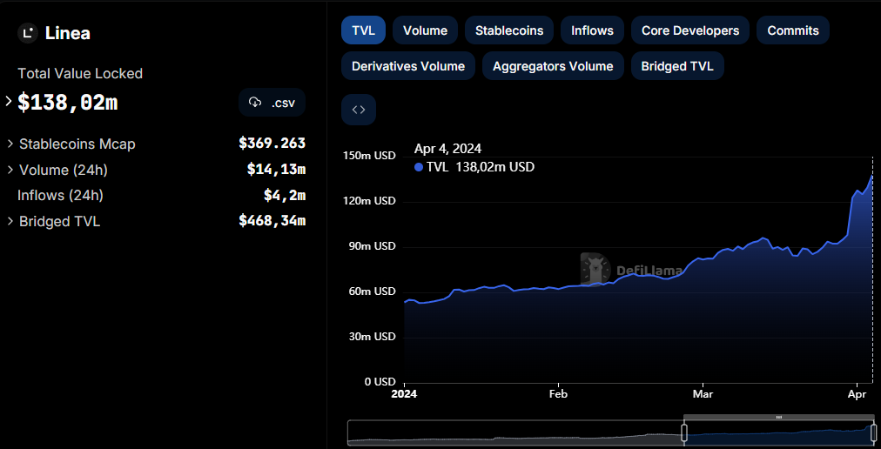Click the Linea title text
This screenshot has width=881, height=449.
click(67, 33)
